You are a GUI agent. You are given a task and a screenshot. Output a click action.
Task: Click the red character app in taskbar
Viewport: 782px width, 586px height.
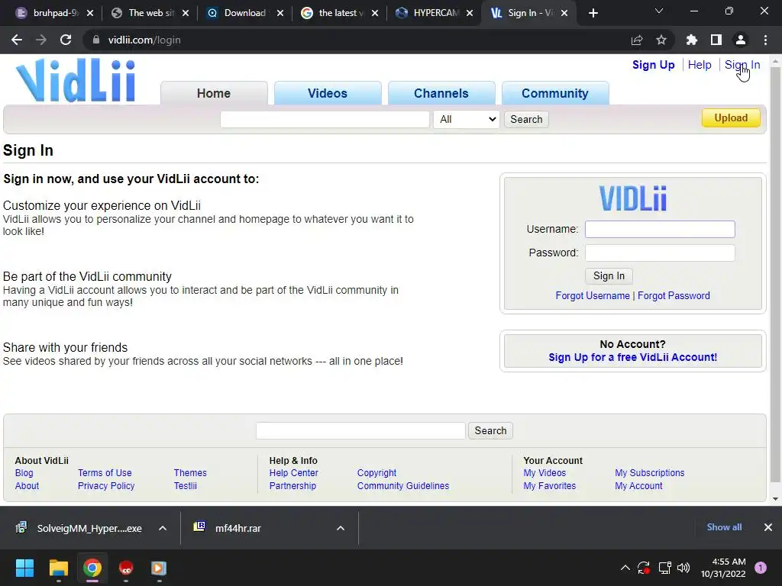(x=126, y=568)
